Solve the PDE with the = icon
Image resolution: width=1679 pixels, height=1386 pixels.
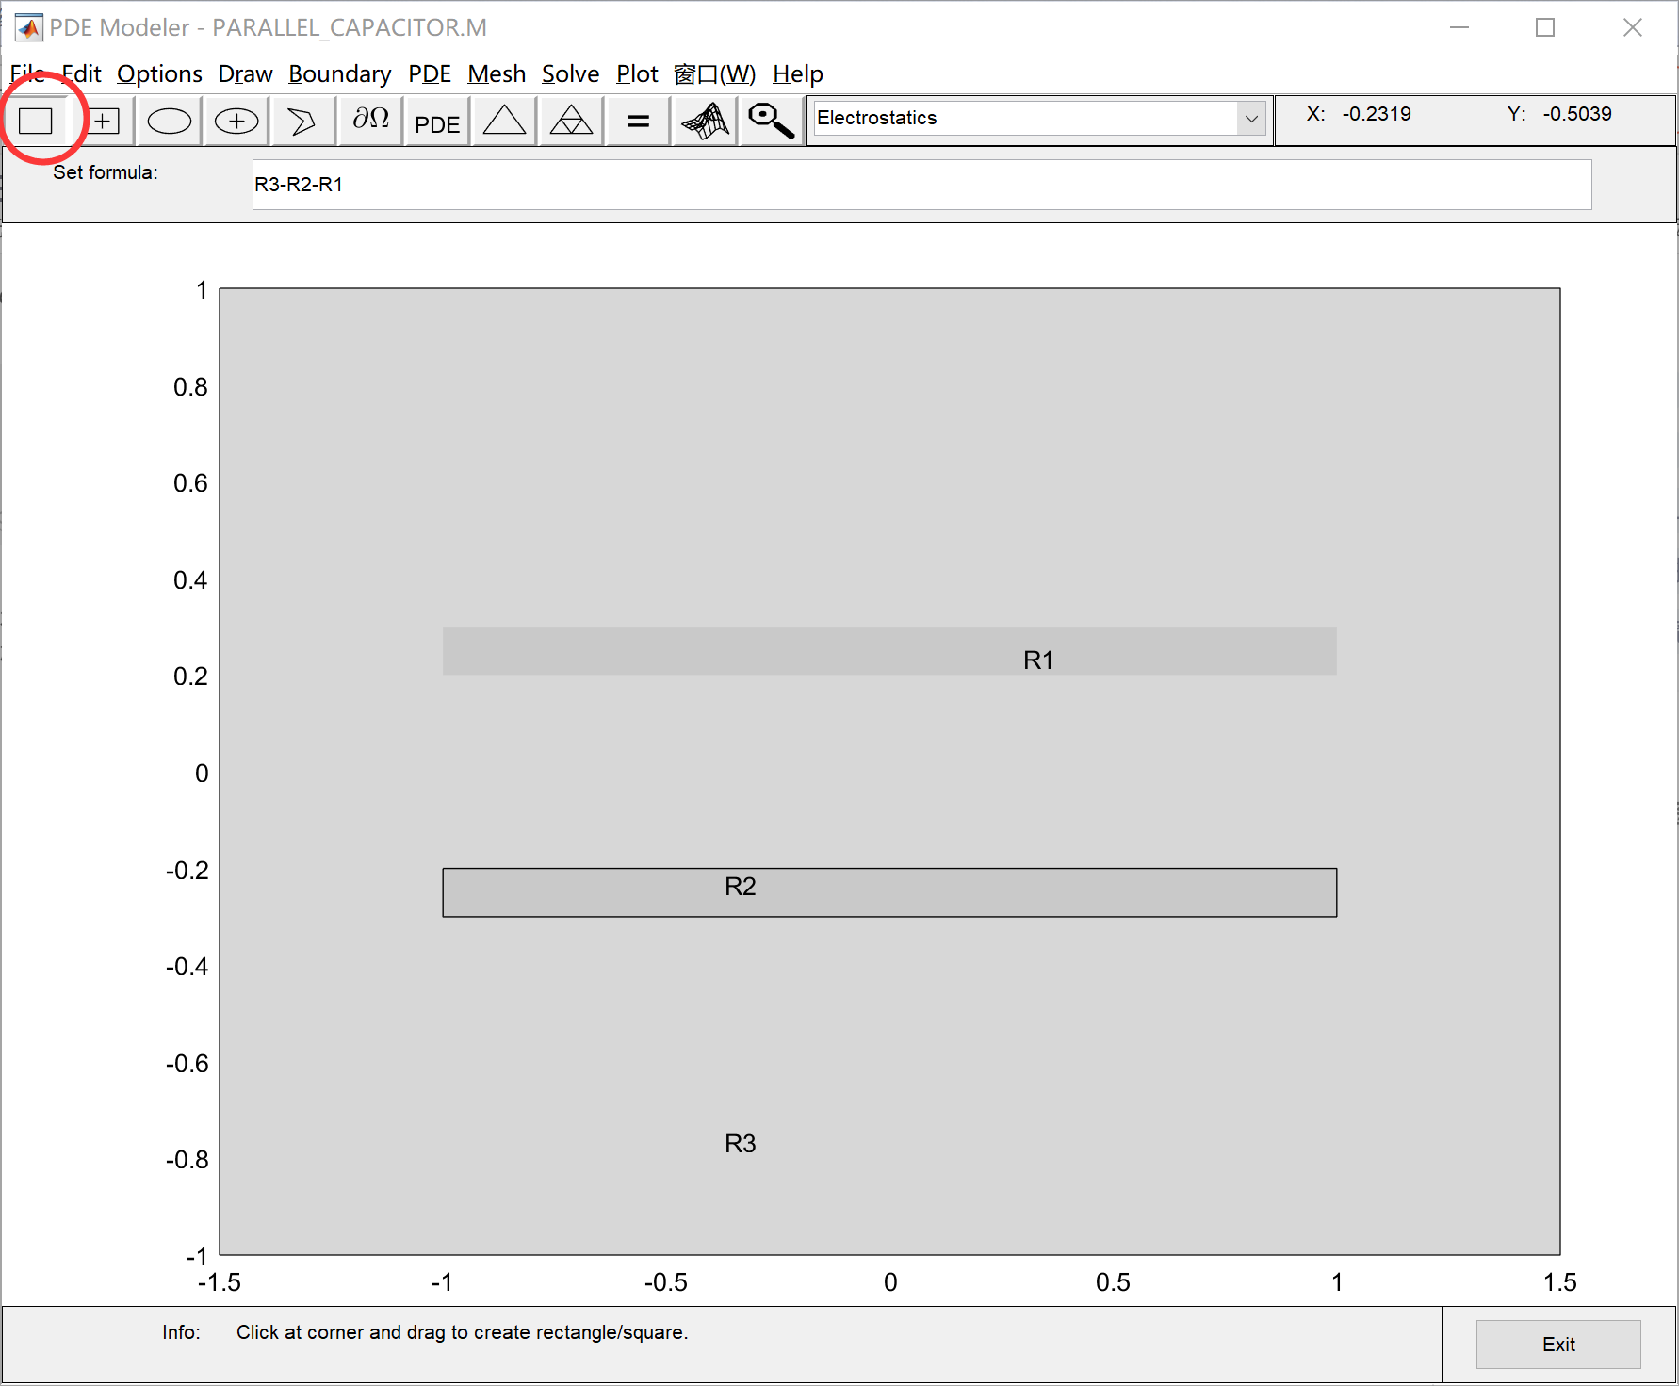pos(637,120)
